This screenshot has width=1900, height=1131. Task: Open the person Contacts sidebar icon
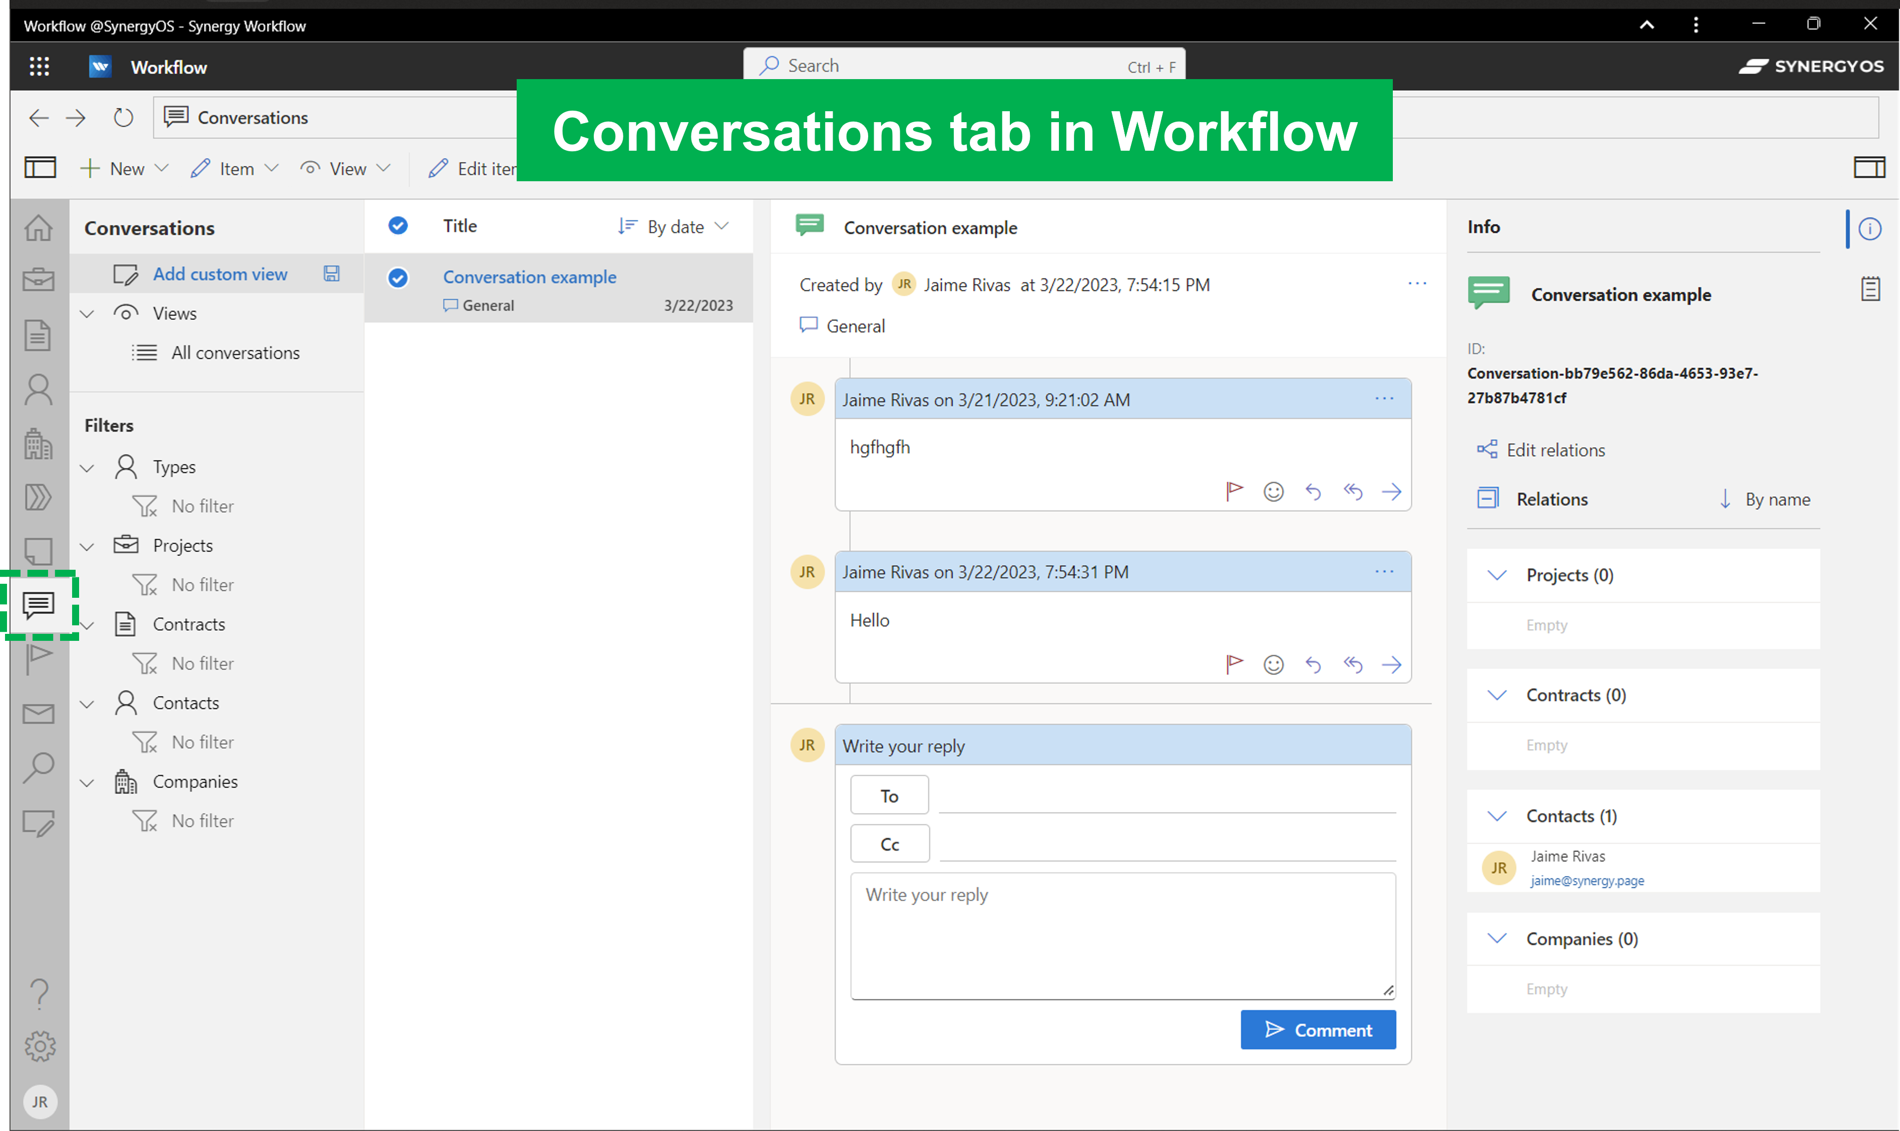[x=39, y=390]
